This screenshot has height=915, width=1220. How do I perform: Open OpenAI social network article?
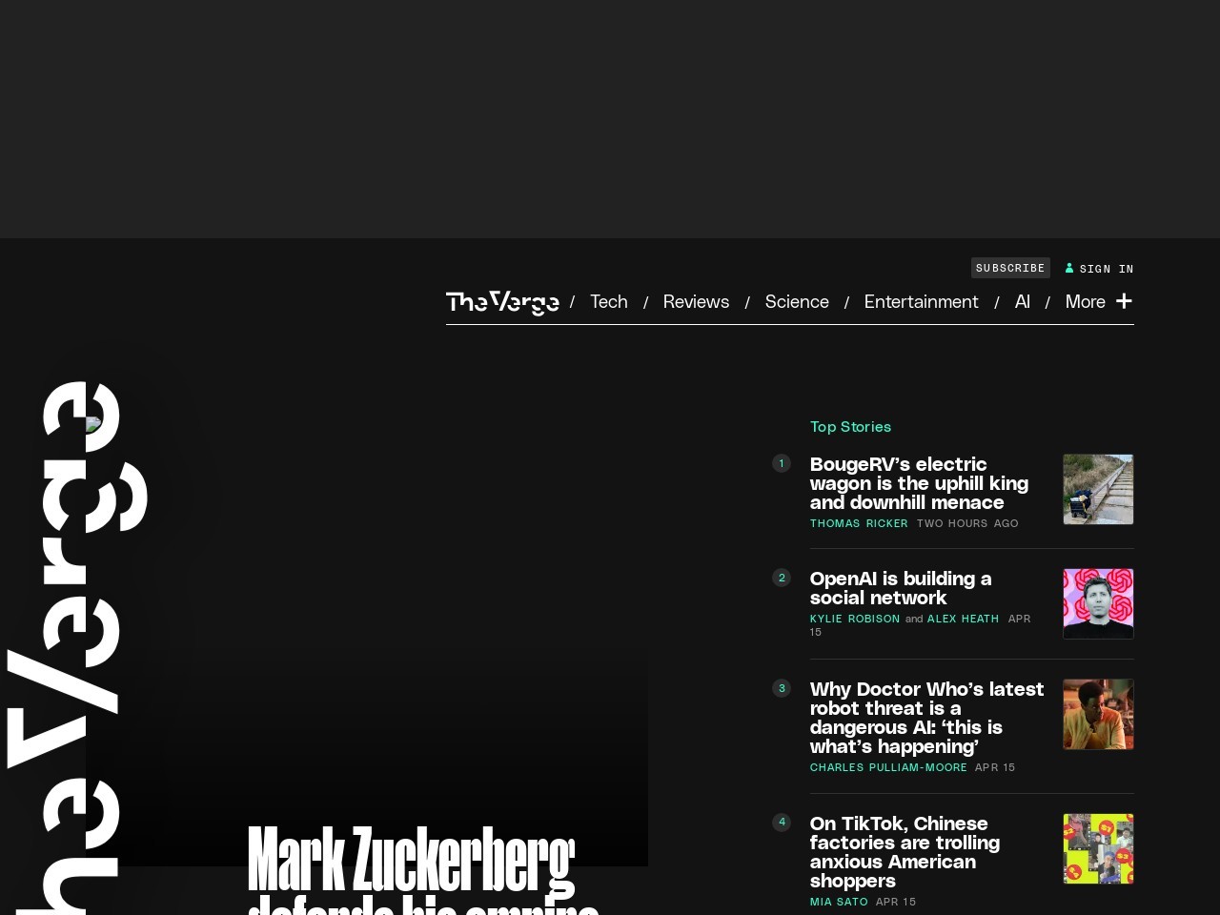pyautogui.click(x=901, y=588)
